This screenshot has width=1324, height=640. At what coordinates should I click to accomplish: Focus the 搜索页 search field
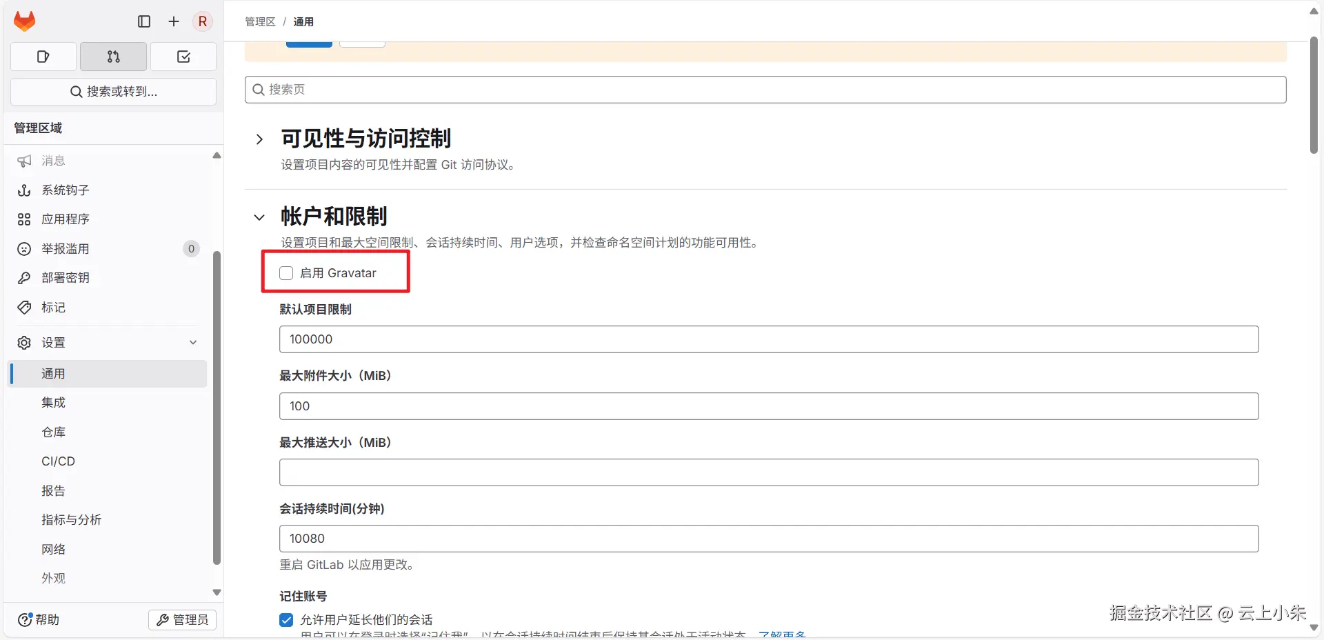click(765, 90)
